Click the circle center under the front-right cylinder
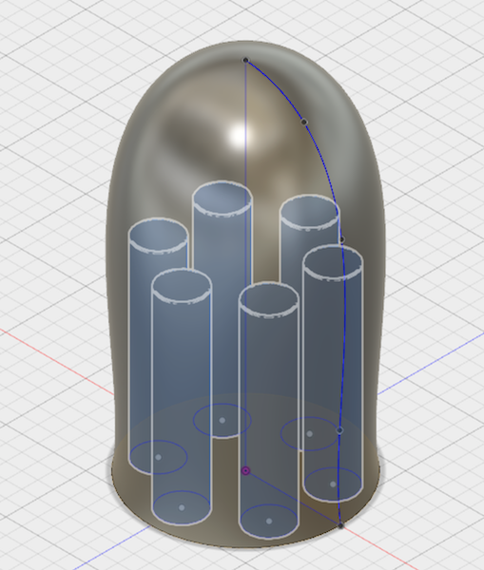 pyautogui.click(x=333, y=484)
